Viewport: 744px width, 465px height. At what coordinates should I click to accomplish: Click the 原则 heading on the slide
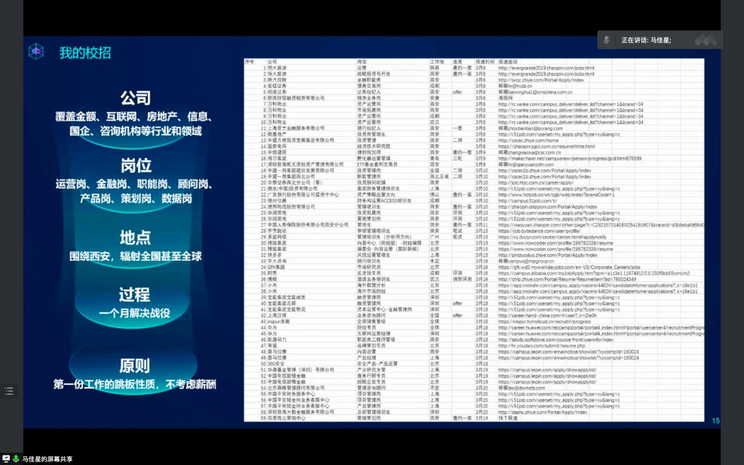pos(135,365)
